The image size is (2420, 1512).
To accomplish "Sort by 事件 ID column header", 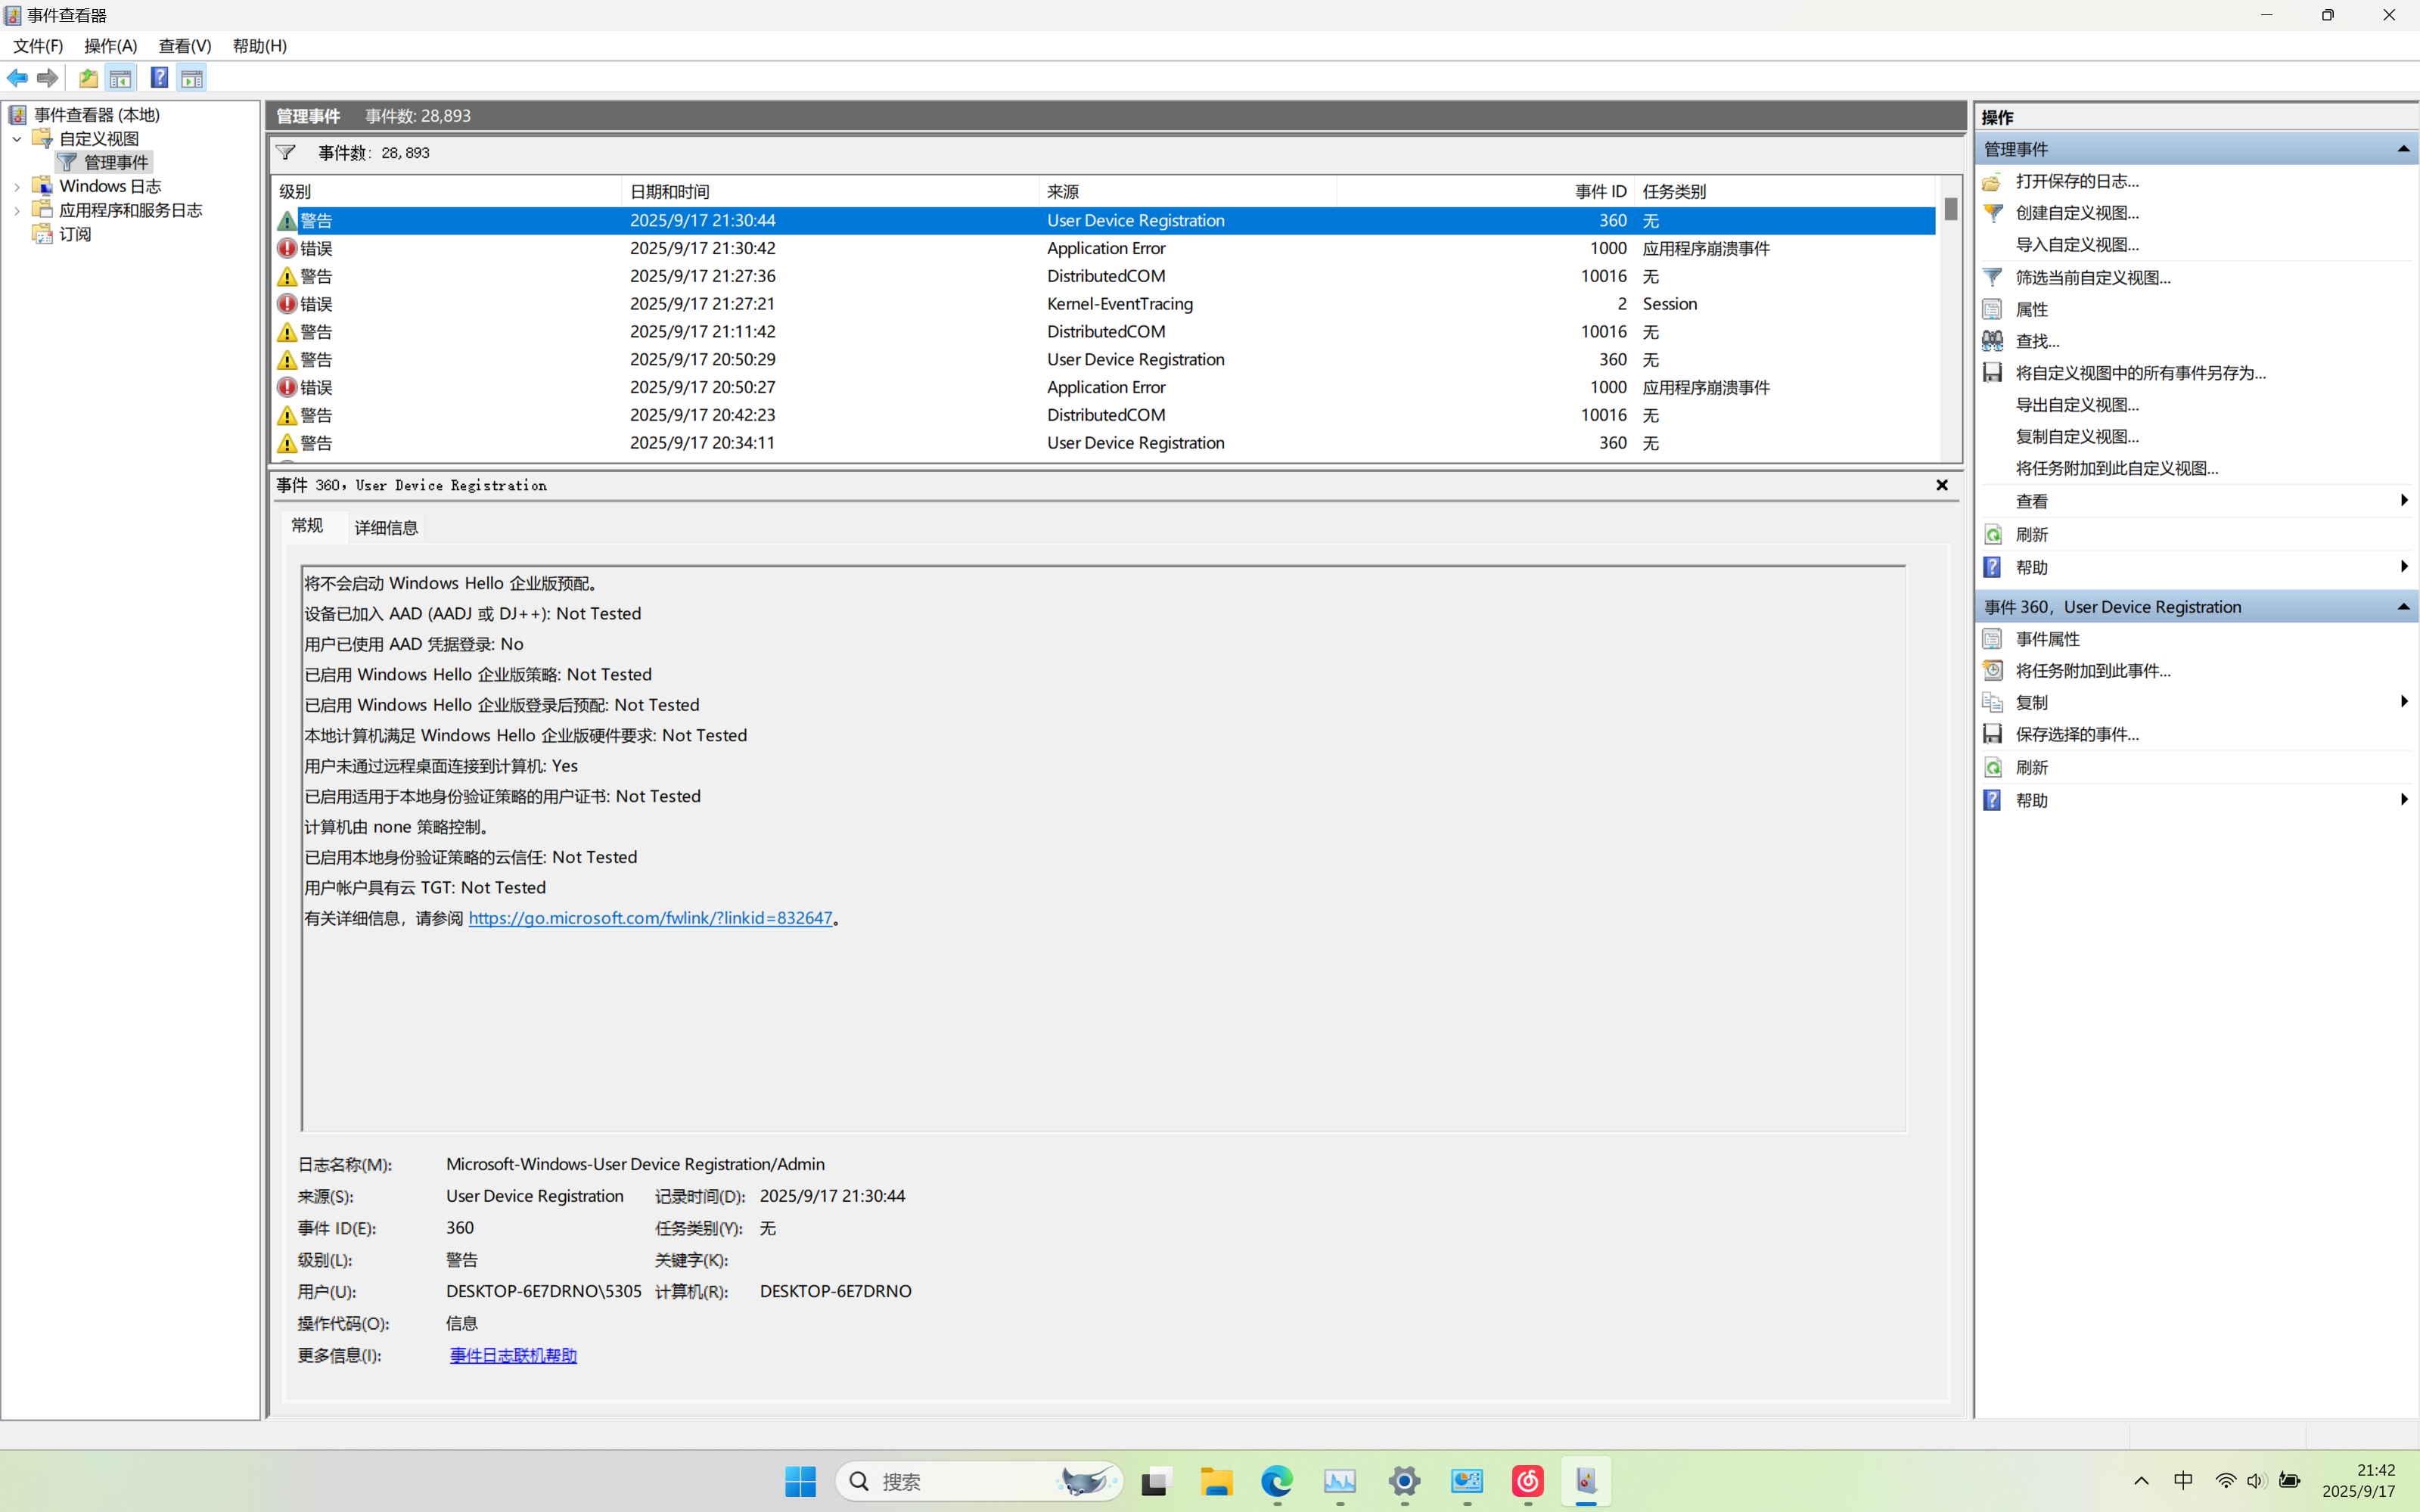I will coord(1485,191).
